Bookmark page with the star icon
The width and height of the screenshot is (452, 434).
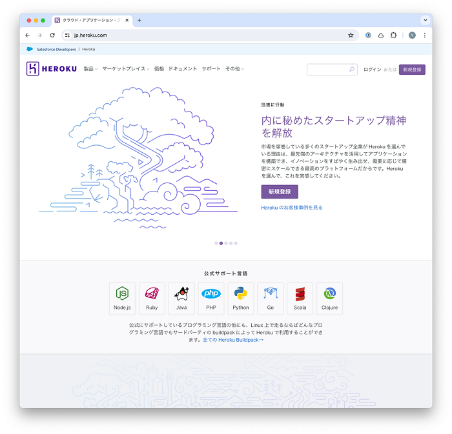351,35
